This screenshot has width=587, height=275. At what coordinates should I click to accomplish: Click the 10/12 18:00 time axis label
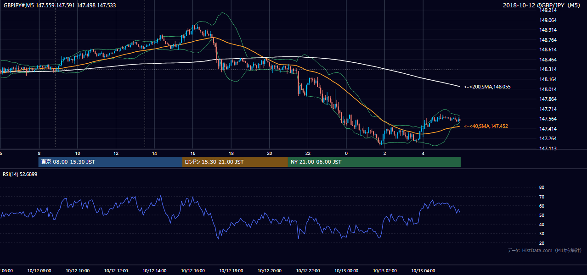[x=231, y=271]
